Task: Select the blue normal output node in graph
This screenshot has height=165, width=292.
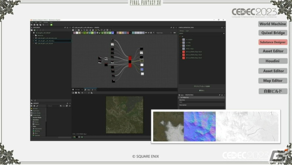Action: click(x=142, y=69)
